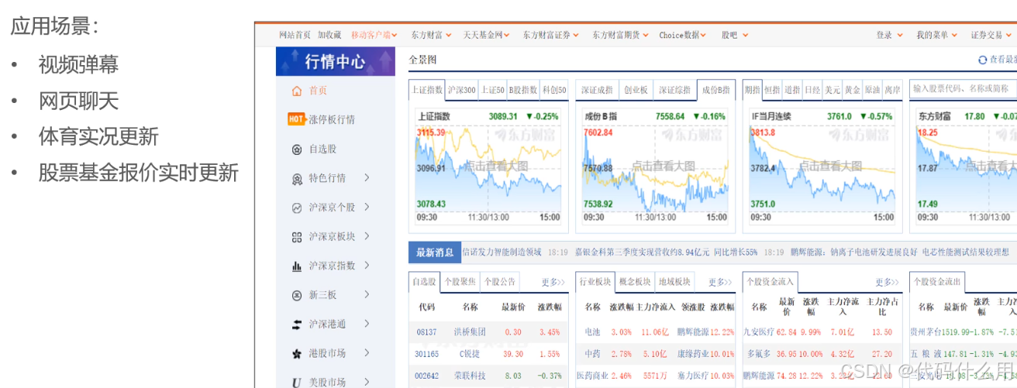Viewport: 1017px width, 388px height.
Task: Click the 特色行情 sidebar icon
Action: [x=296, y=178]
